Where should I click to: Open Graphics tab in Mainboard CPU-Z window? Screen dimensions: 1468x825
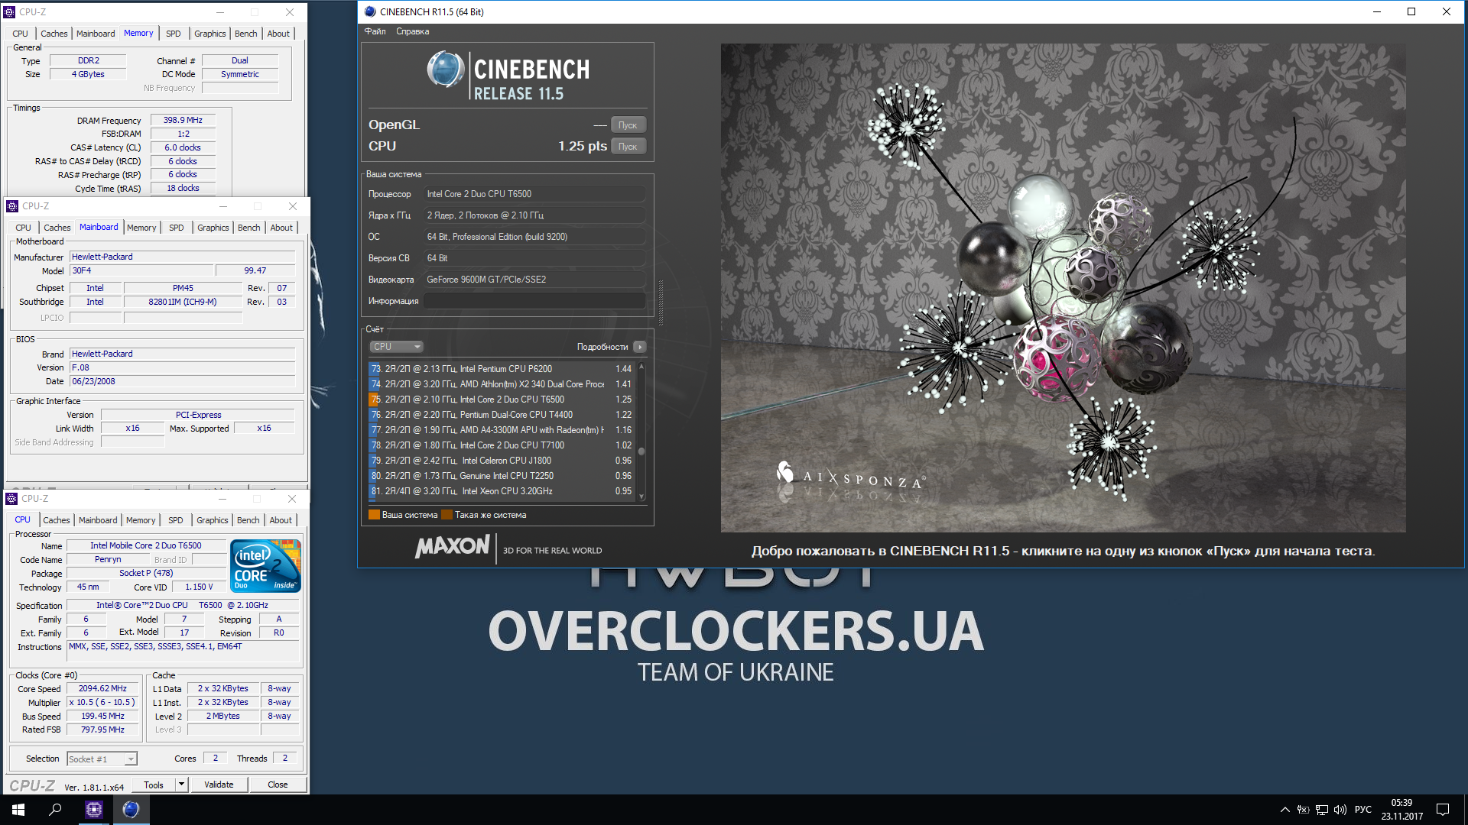(213, 228)
